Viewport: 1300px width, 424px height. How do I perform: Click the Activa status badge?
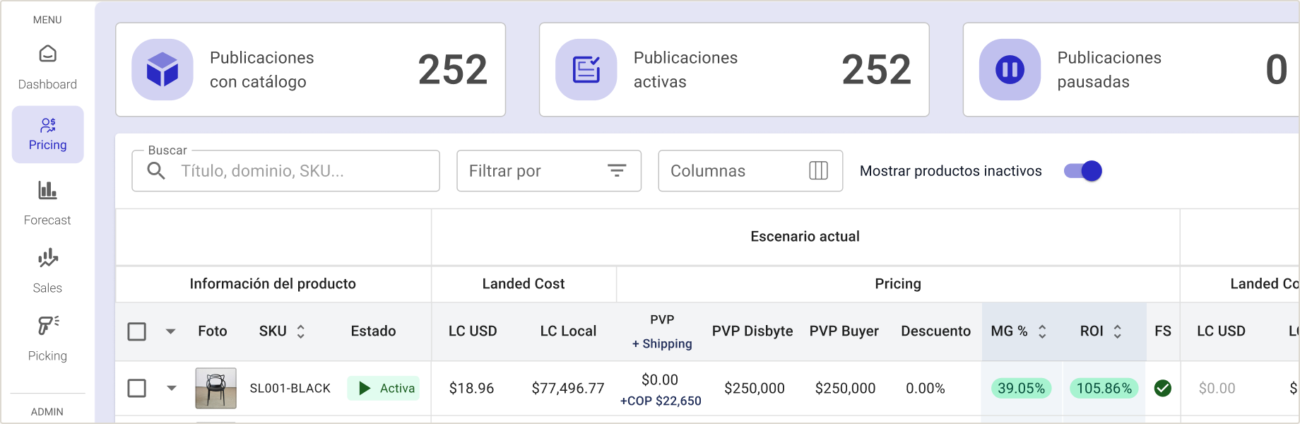pyautogui.click(x=383, y=388)
